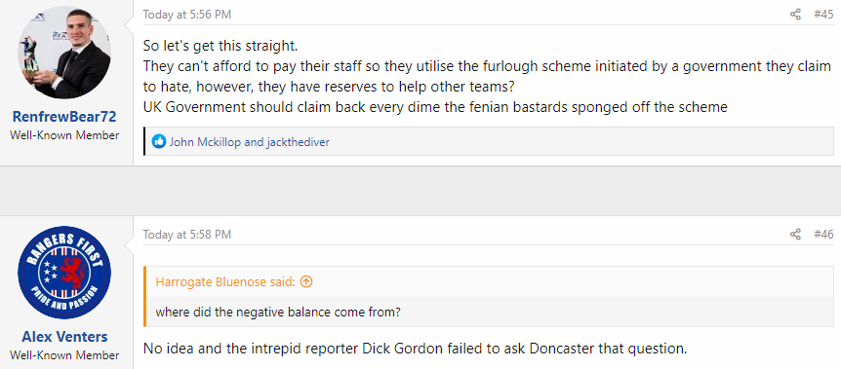The width and height of the screenshot is (841, 369).
Task: Jump to quoted post via arrow icon
Action: click(306, 281)
